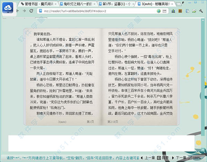Image resolution: width=207 pixels, height=162 pixels.
Task: Click the line starting 杨铁心怒极
Action: click(x=65, y=85)
